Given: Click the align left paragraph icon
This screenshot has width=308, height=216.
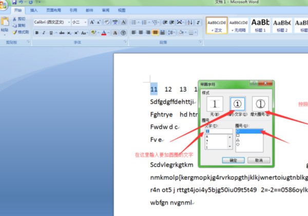Looking at the screenshot, I should (133, 32).
